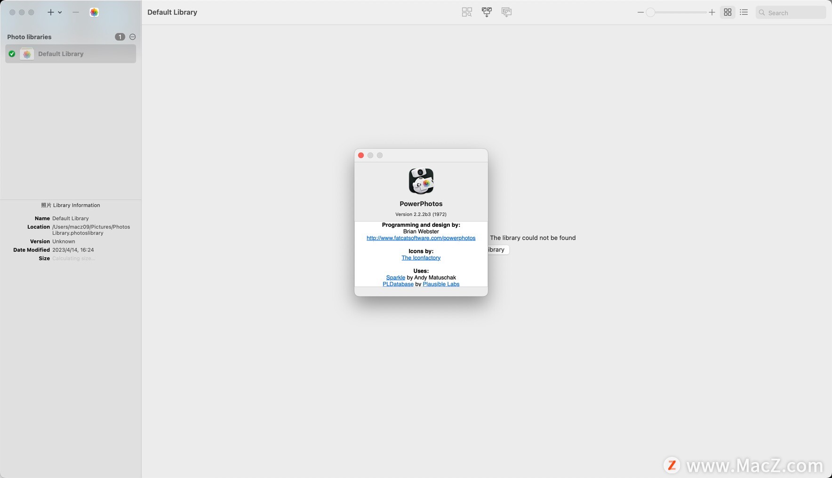Click the library count badge showing 1

point(120,37)
